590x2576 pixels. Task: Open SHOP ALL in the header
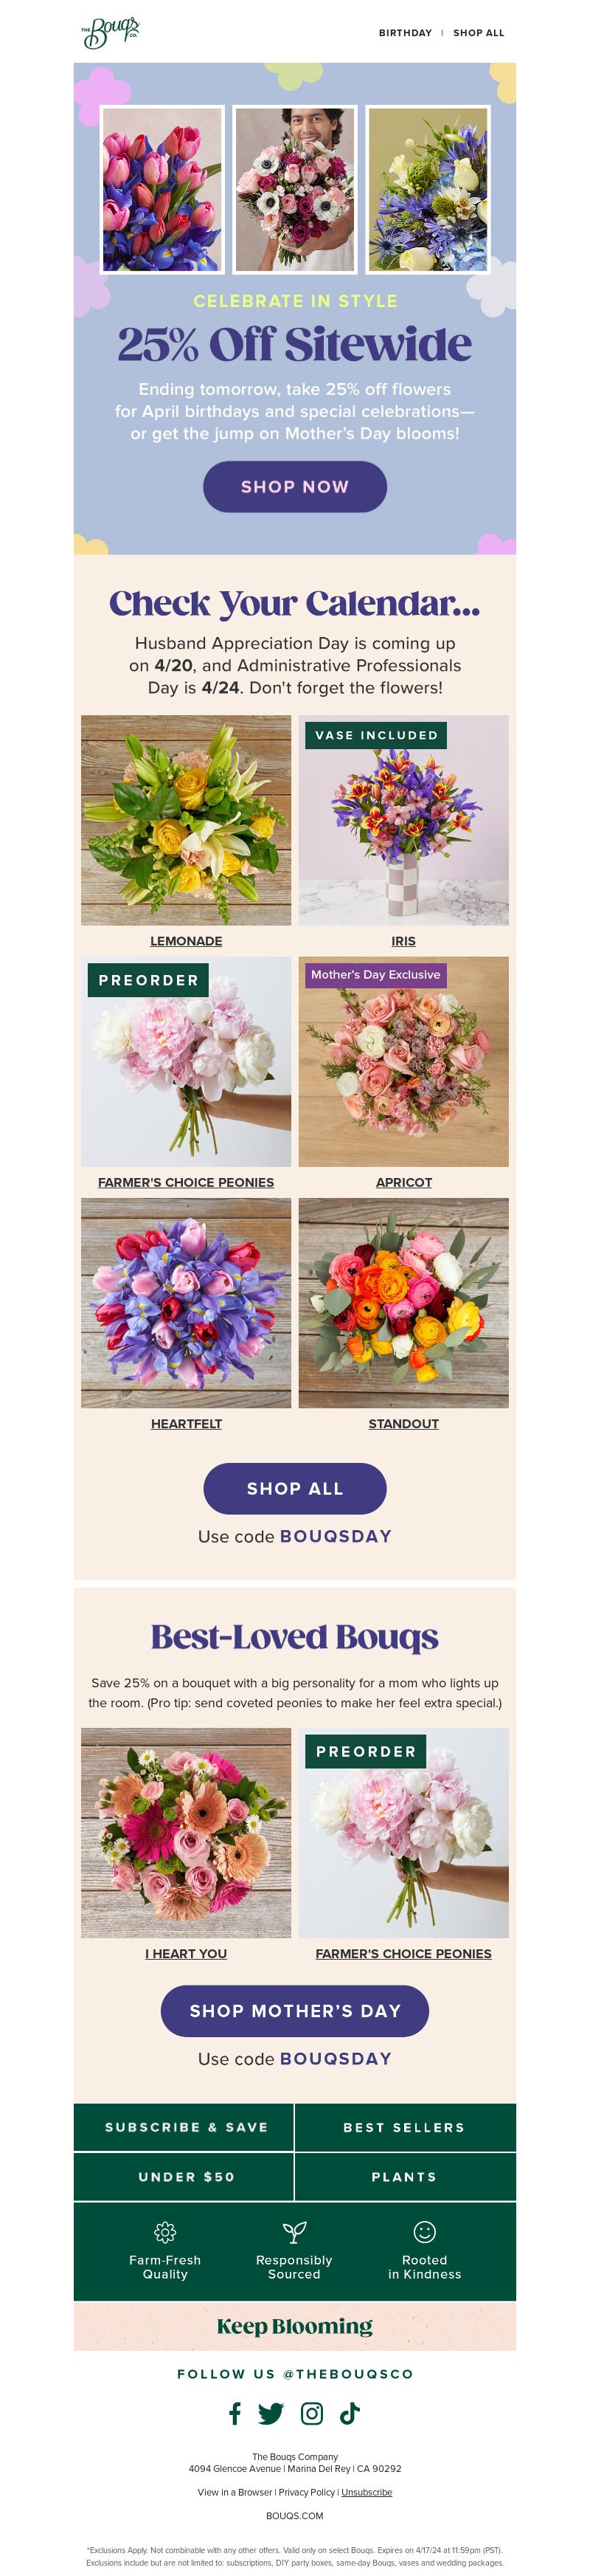click(x=479, y=33)
